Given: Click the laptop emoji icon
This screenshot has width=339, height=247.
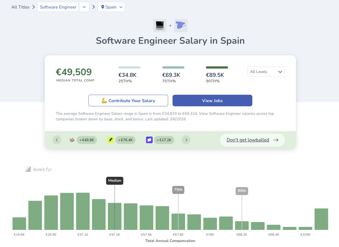Looking at the screenshot, I should pyautogui.click(x=160, y=26).
